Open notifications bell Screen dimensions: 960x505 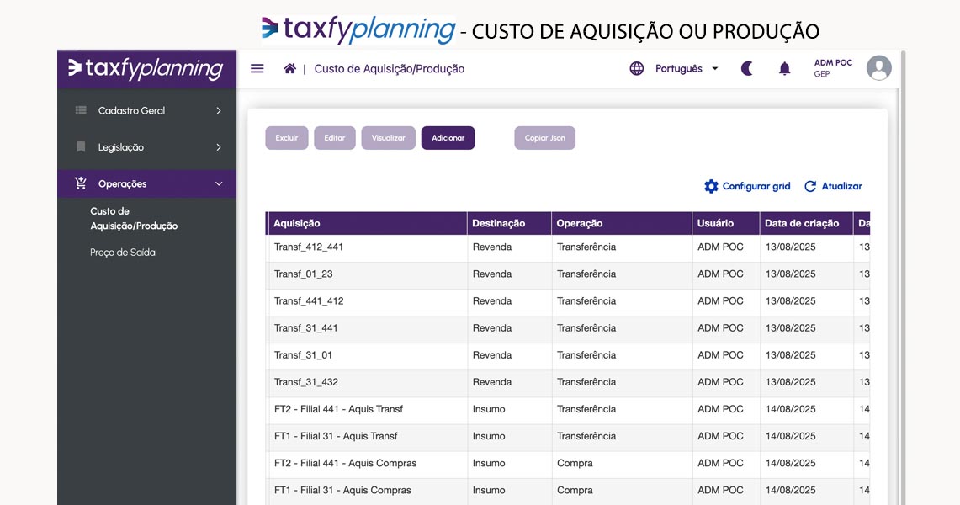tap(784, 69)
